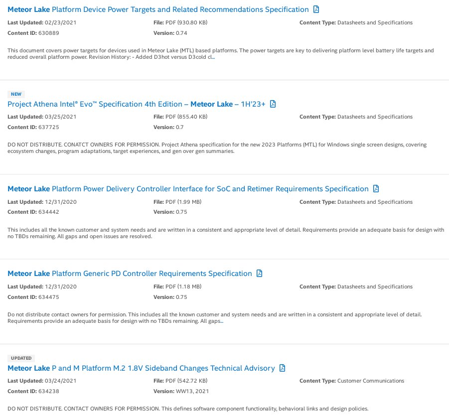Select Content ID 637725
This screenshot has height=418, width=449.
(33, 127)
